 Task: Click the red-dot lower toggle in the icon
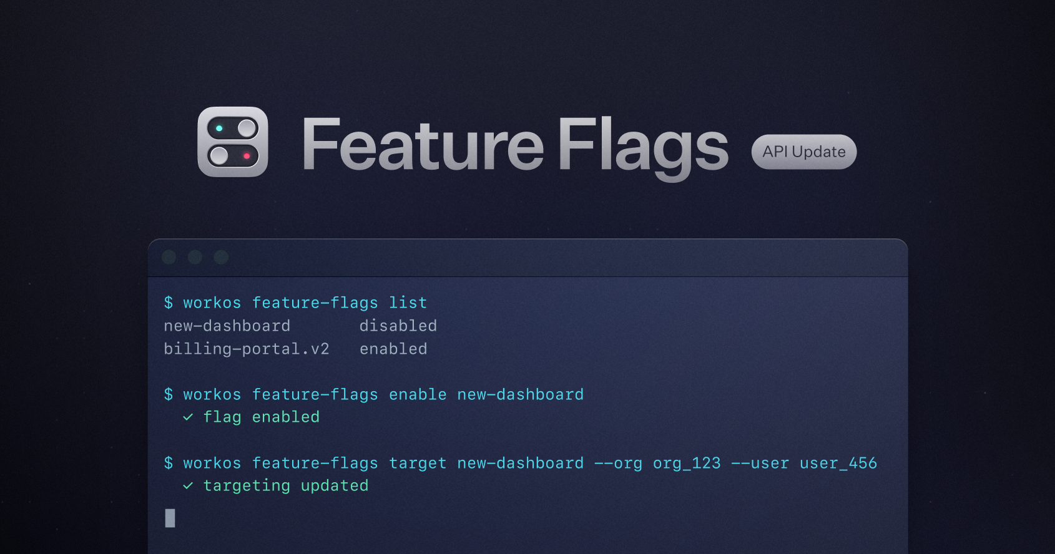233,155
